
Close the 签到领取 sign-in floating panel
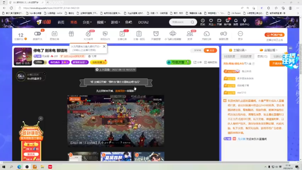tap(41, 118)
